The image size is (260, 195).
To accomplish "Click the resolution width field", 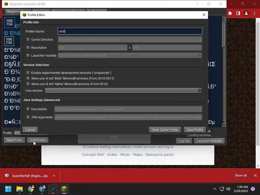I will pyautogui.click(x=92, y=47).
